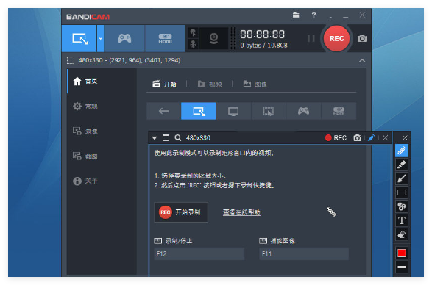Click the magnifier size search icon
The image size is (432, 285).
pos(178,138)
